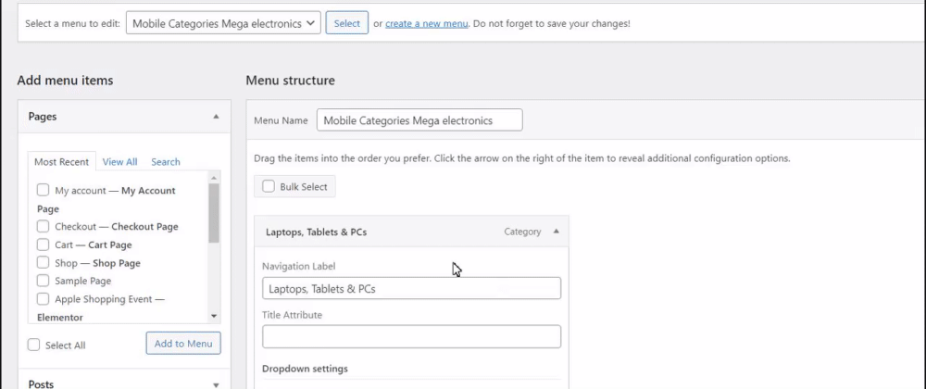926x389 pixels.
Task: Open the menu selection dropdown
Action: pos(223,23)
